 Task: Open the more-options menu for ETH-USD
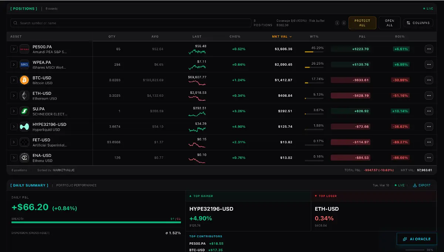[x=429, y=96]
